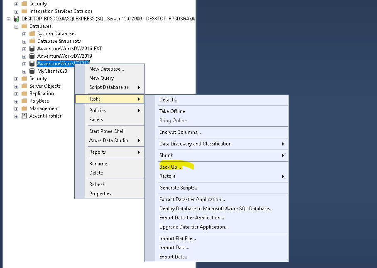The image size is (377, 268).
Task: Select the Tasks menu entry
Action: click(110, 99)
